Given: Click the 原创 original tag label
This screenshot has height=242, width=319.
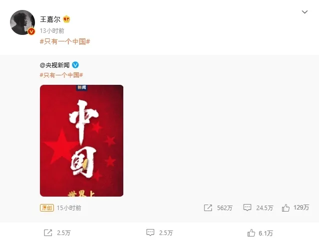Looking at the screenshot, I should pos(47,208).
